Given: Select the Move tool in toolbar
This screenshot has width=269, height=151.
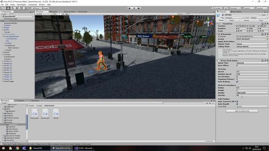Looking at the screenshot, I should tap(8, 8).
